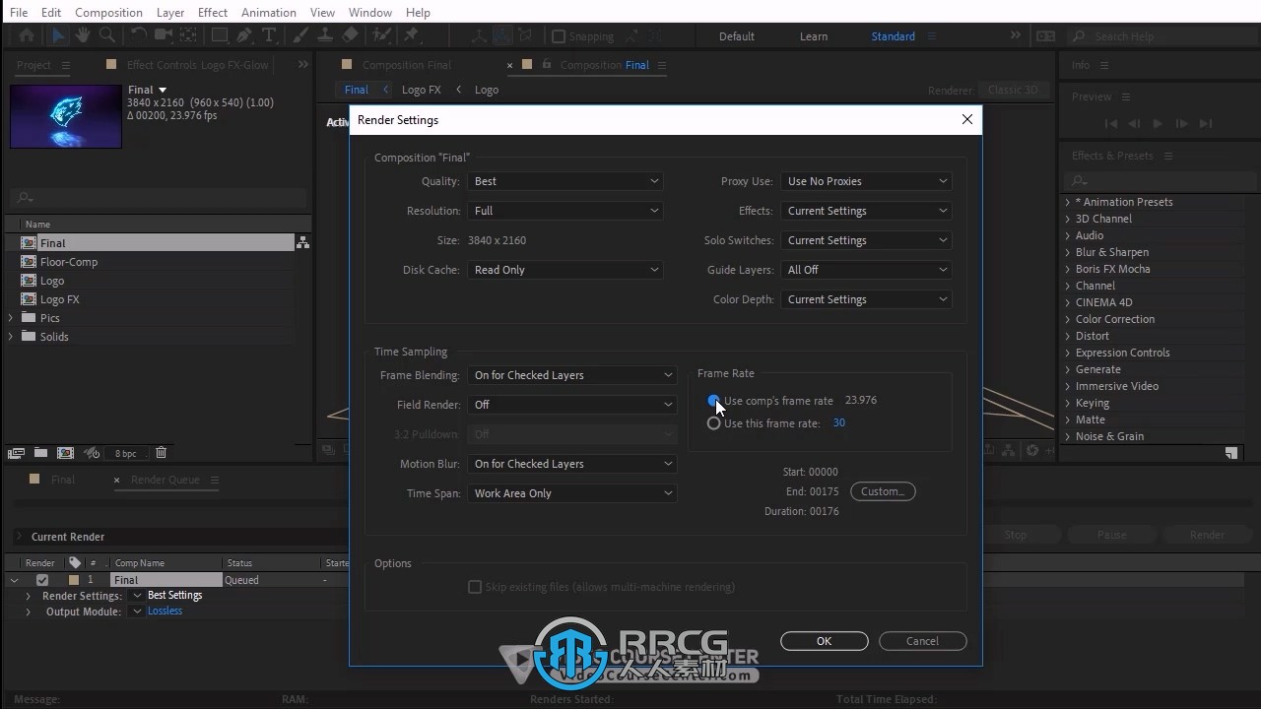1261x709 pixels.
Task: Select the Pen tool
Action: (244, 35)
